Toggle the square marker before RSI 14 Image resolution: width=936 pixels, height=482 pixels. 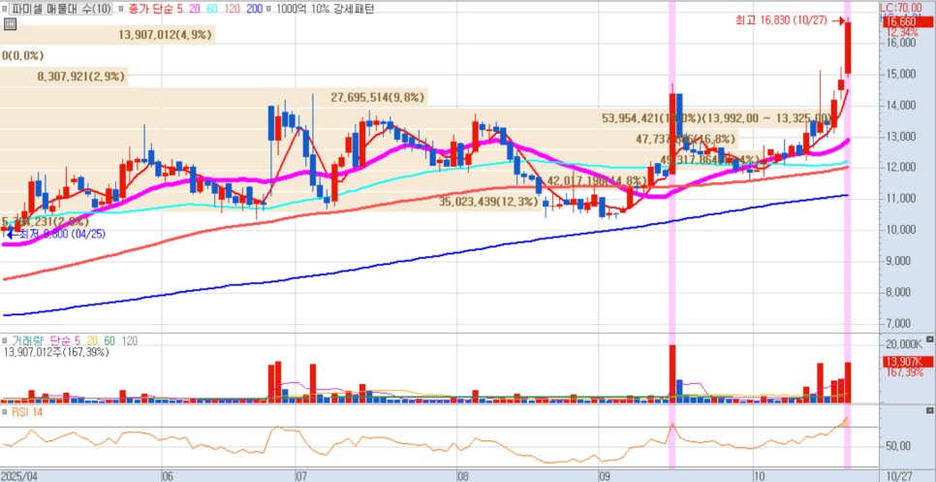point(4,411)
